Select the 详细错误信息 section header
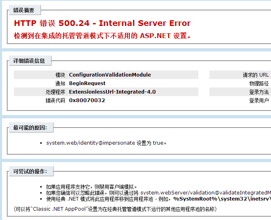This screenshot has width=271, height=220. (x=29, y=61)
